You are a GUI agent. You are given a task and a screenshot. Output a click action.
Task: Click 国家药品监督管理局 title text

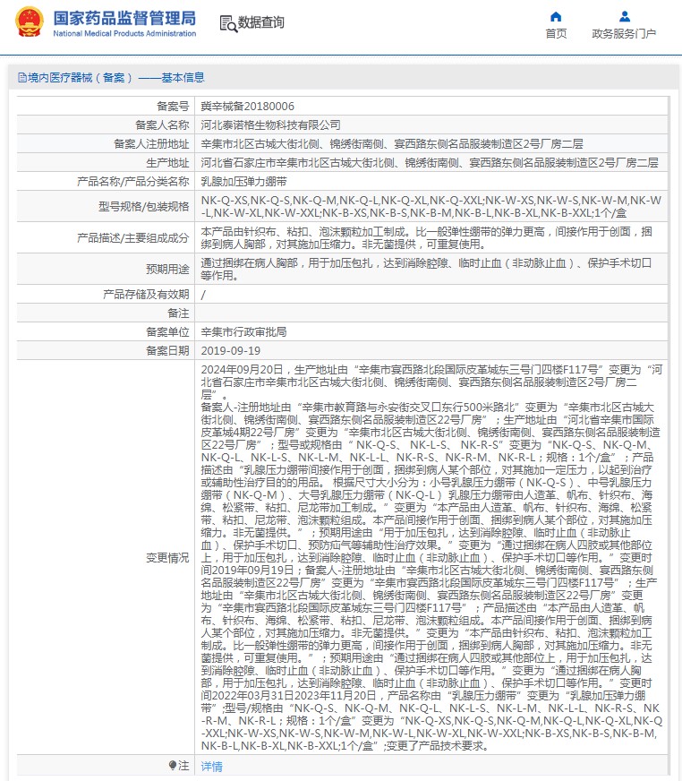click(x=124, y=18)
